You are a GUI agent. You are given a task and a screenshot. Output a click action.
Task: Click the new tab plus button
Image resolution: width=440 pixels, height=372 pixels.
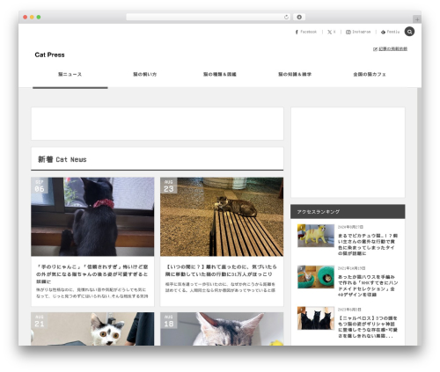tap(417, 19)
